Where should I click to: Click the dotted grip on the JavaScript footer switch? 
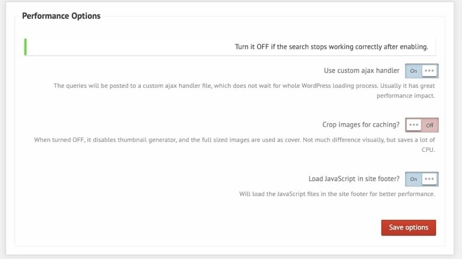pyautogui.click(x=430, y=179)
